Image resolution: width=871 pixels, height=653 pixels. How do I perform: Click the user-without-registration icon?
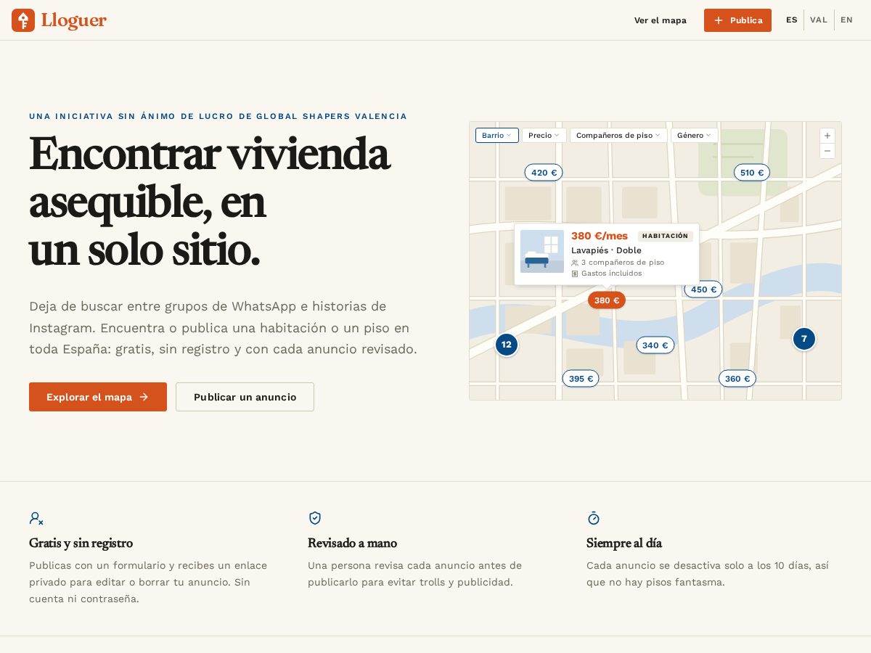(36, 518)
